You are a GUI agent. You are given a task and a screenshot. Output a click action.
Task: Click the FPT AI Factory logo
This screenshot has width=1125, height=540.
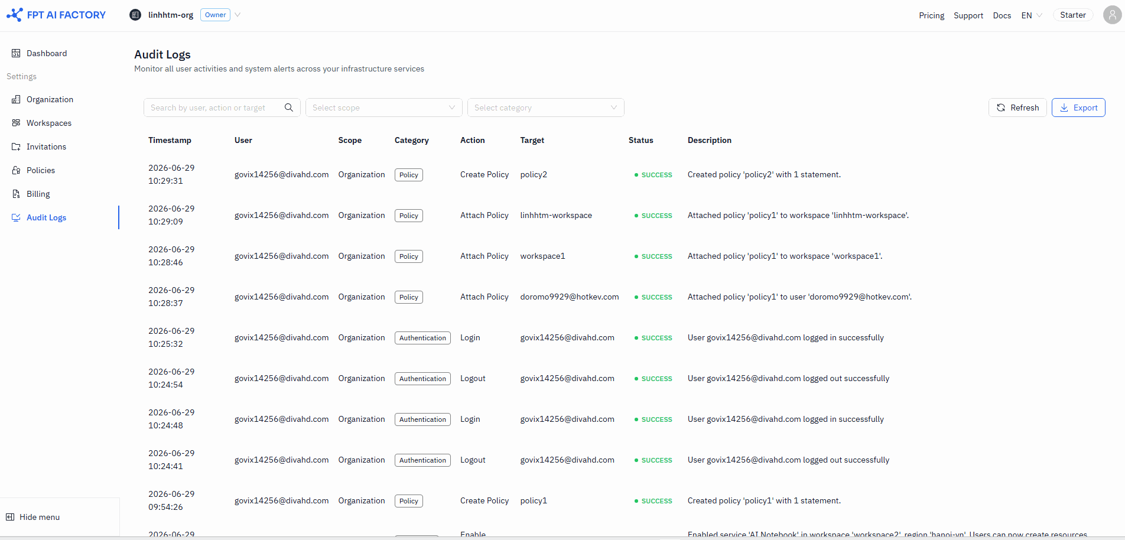pyautogui.click(x=56, y=15)
